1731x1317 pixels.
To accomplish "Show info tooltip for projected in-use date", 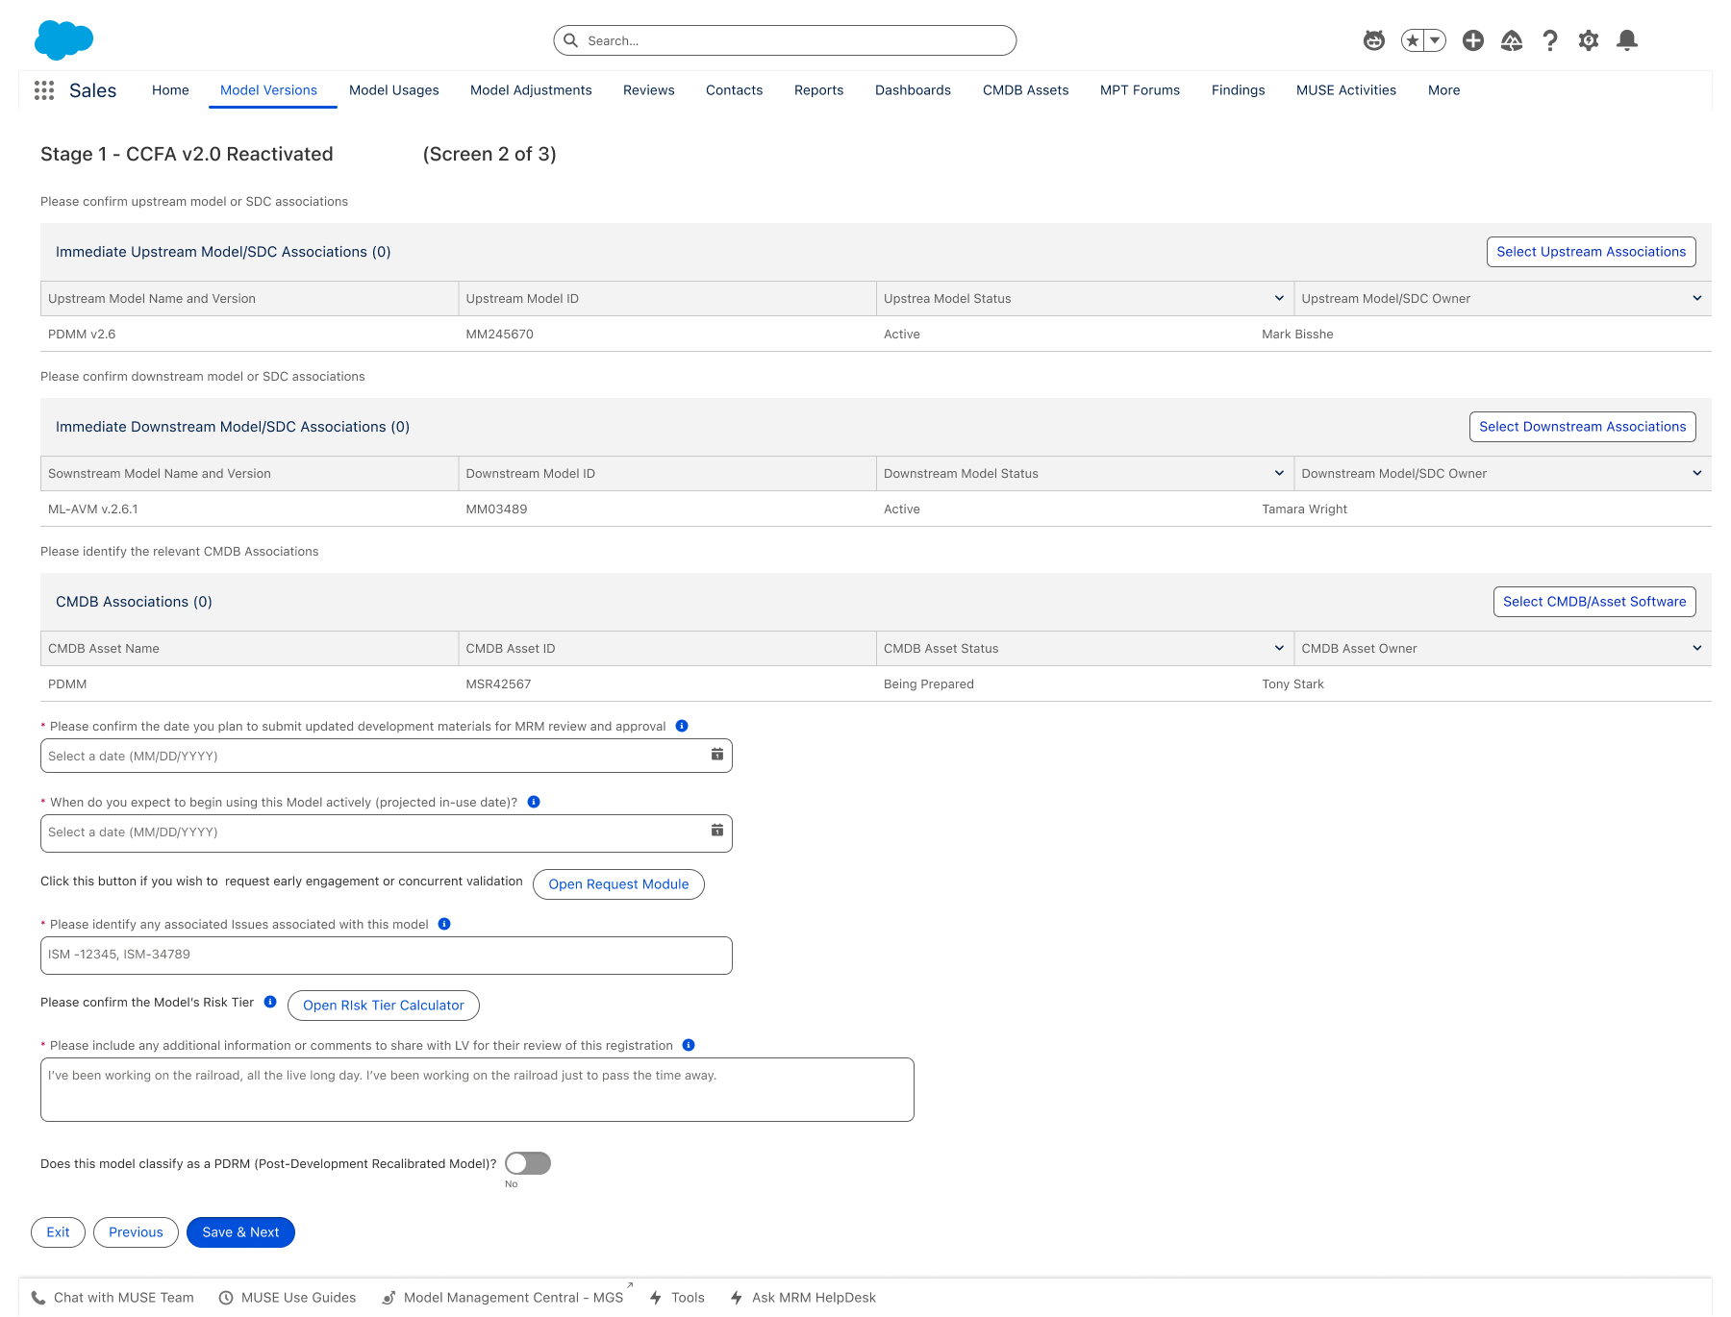I will (x=534, y=802).
